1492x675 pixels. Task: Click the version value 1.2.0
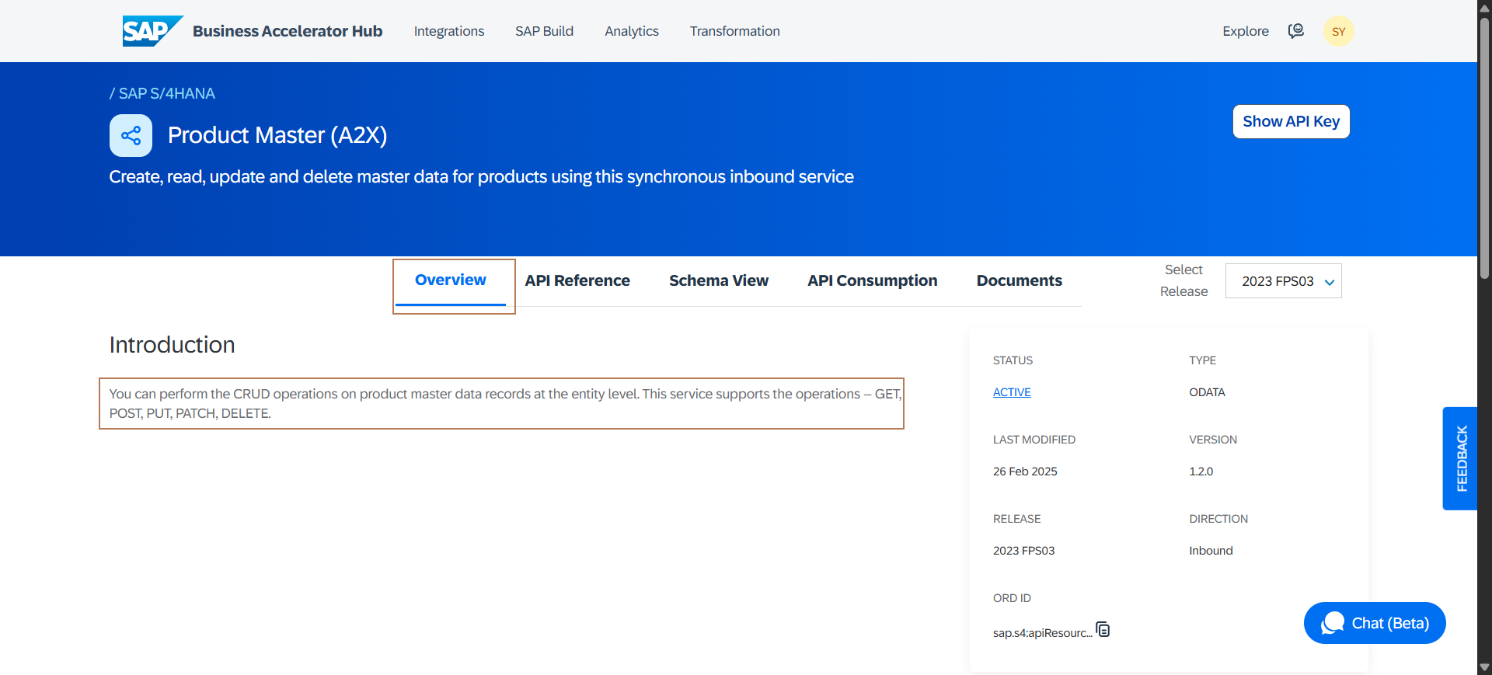1201,471
